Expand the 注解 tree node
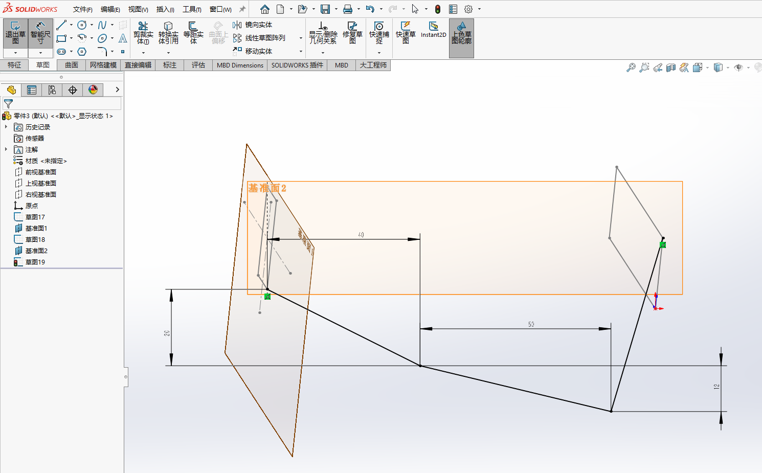Image resolution: width=762 pixels, height=473 pixels. click(6, 149)
